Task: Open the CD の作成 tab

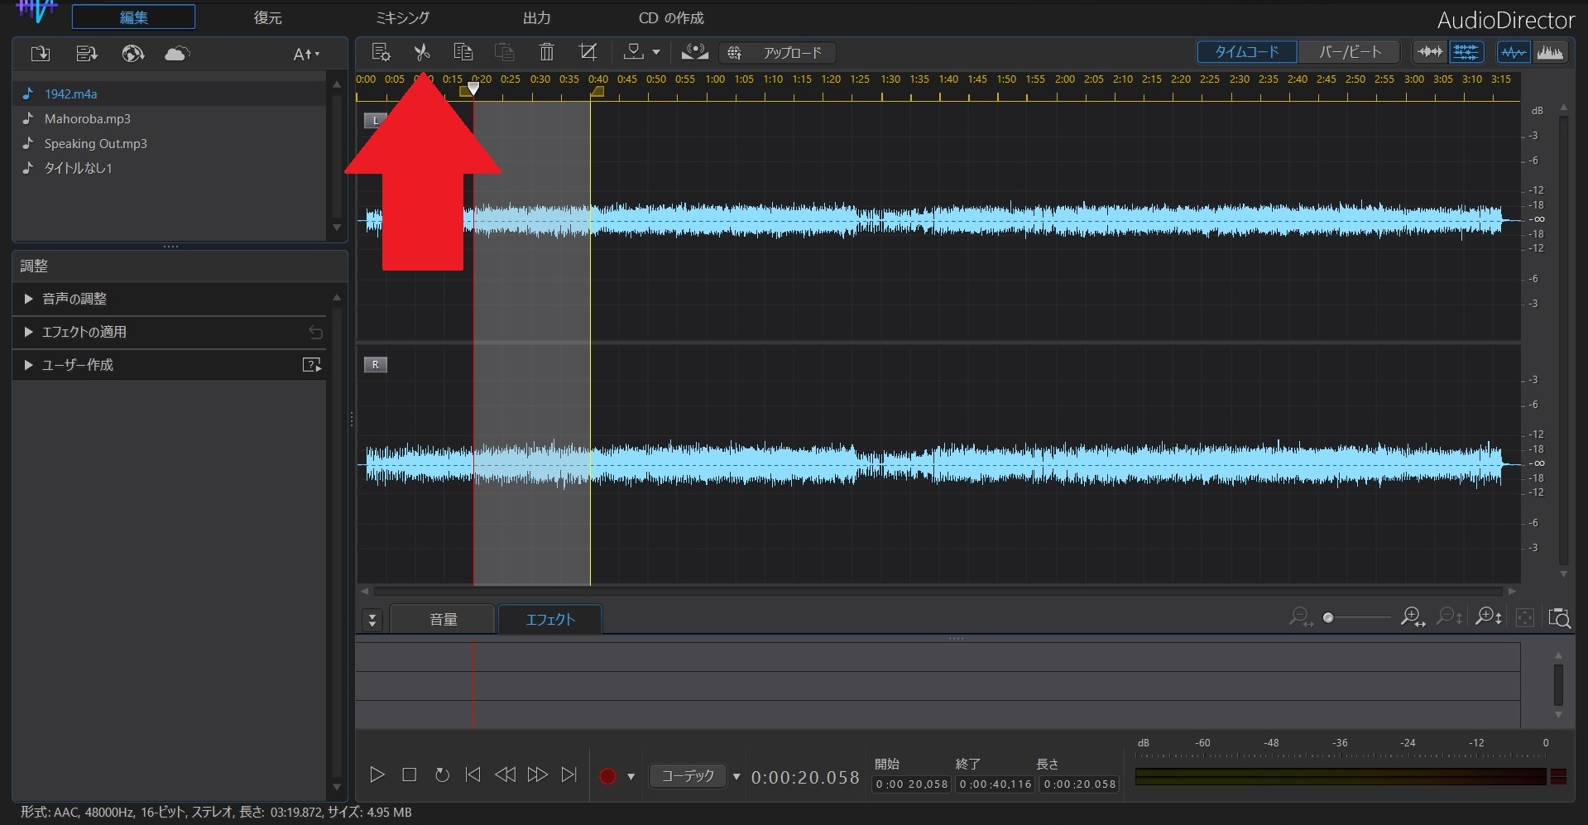Action: coord(670,17)
